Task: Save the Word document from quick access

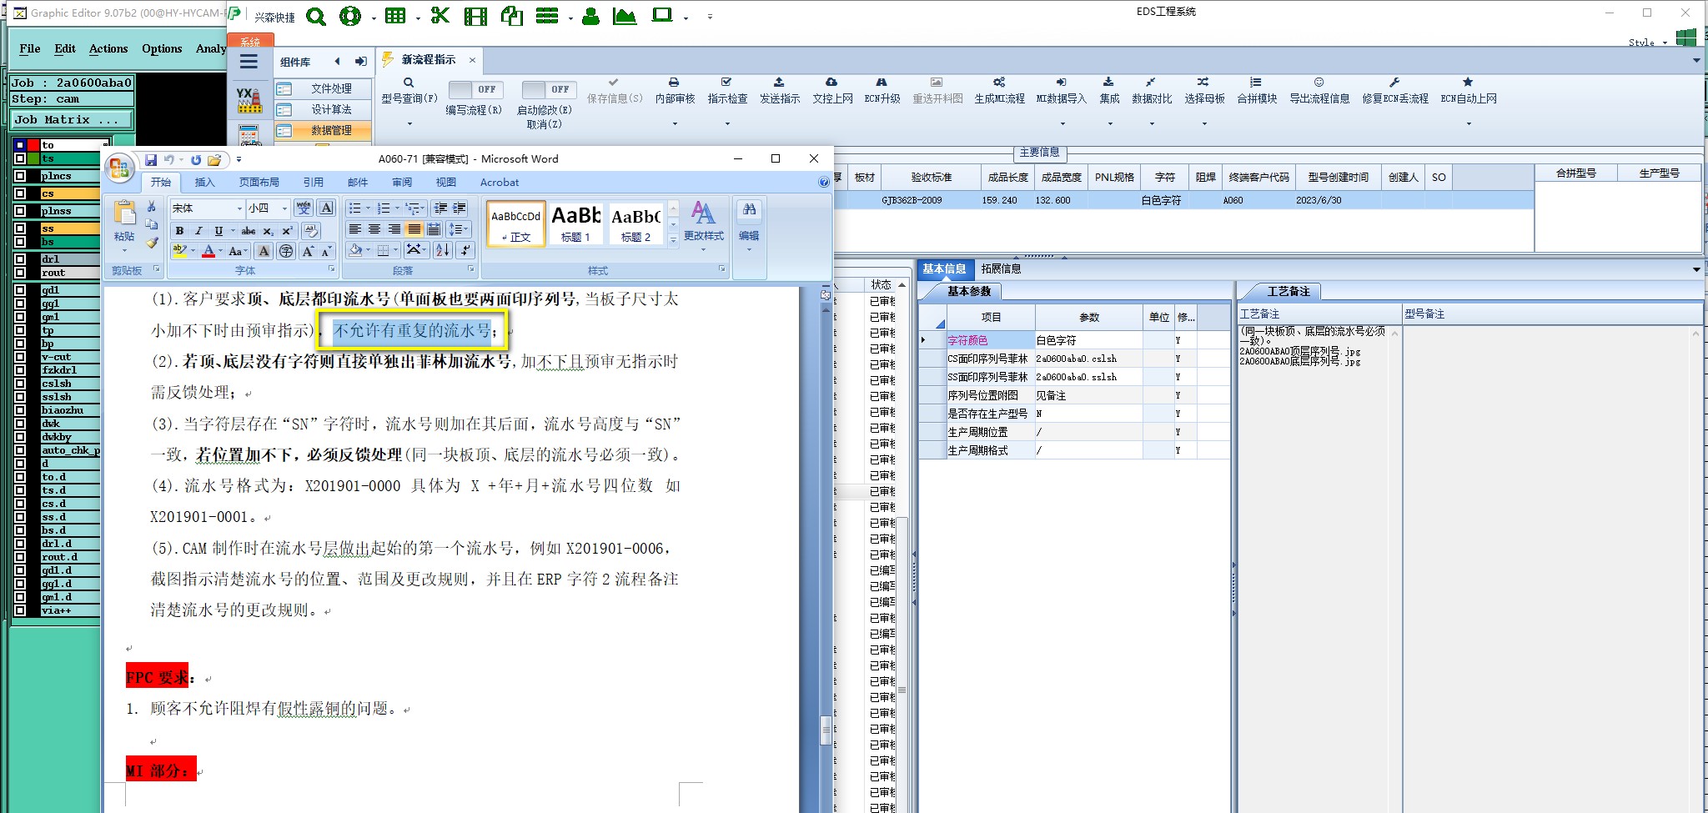Action: 151,159
